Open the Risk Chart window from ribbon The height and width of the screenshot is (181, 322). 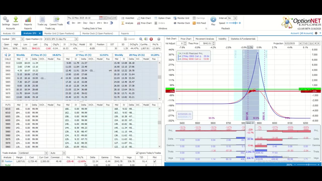(144, 18)
